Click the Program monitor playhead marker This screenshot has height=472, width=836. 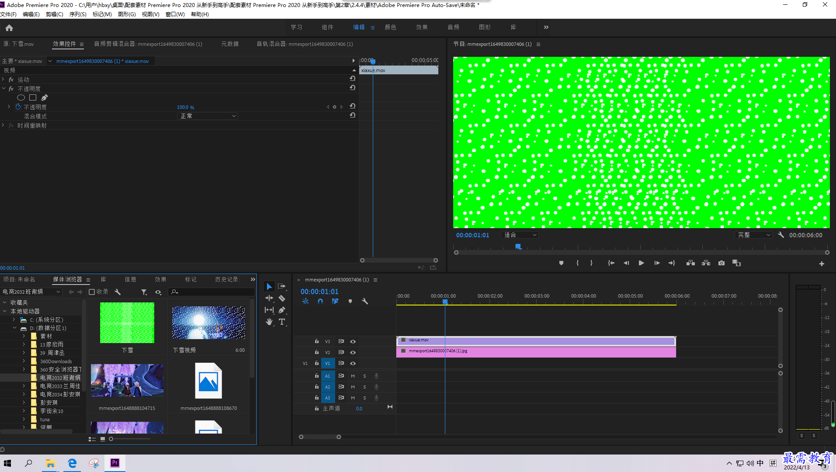(x=518, y=246)
